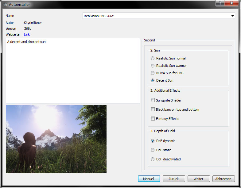
Task: Select Realistic Sun warmer option
Action: [153, 66]
